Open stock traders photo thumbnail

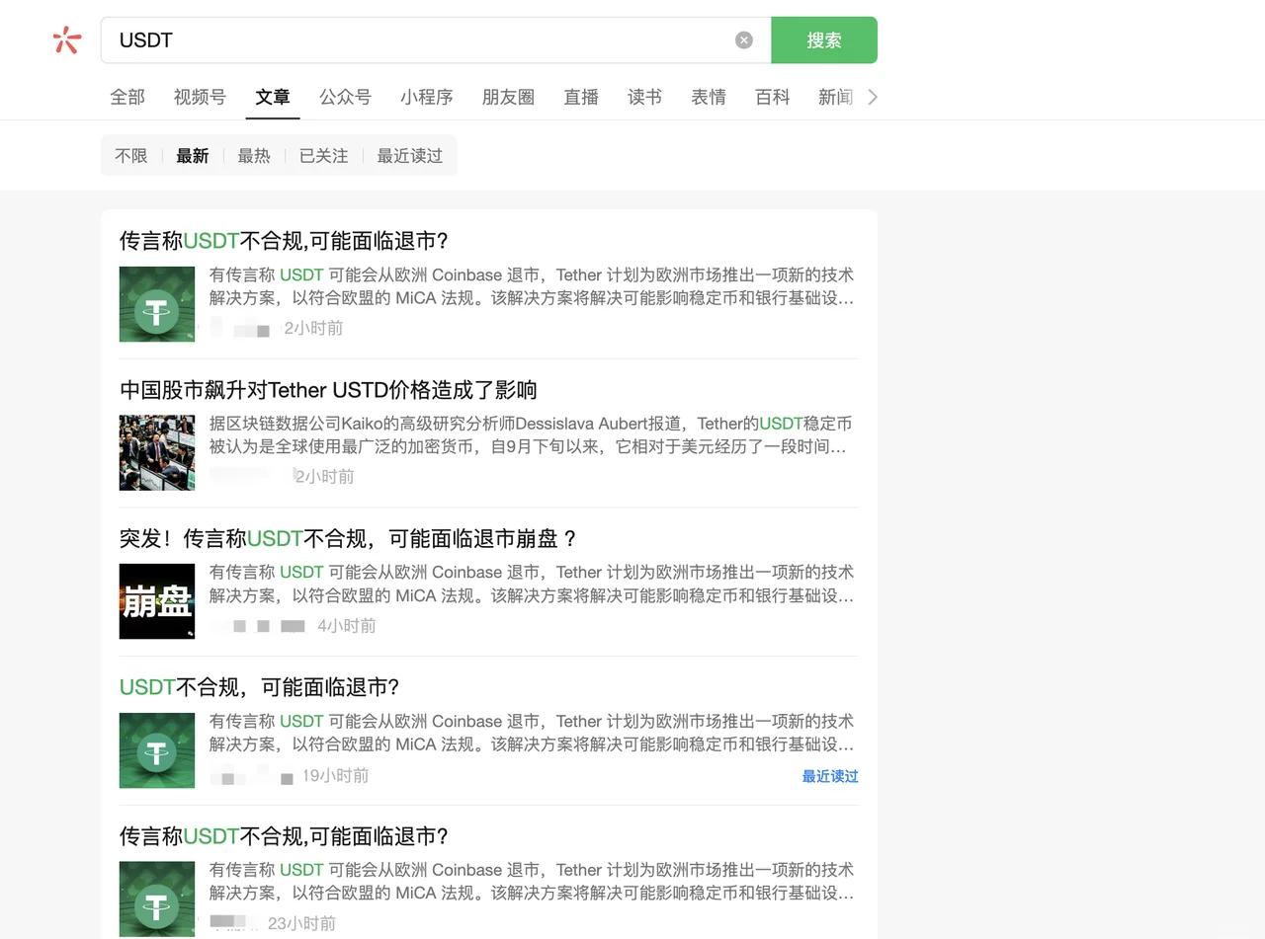[157, 452]
